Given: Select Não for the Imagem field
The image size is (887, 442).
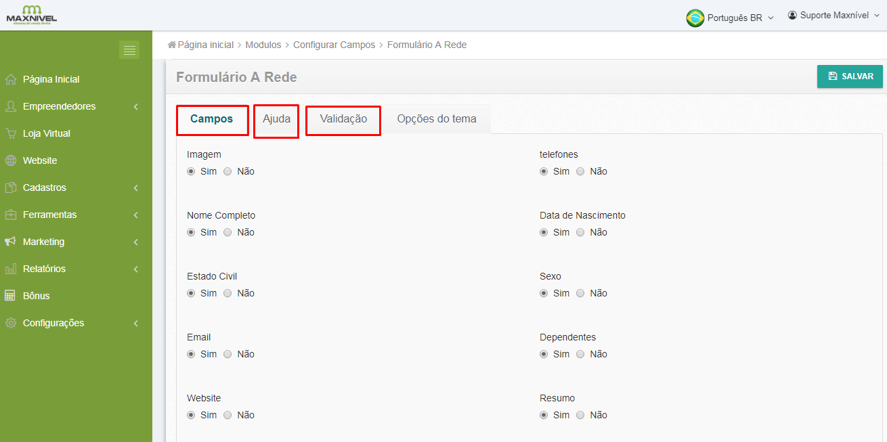Looking at the screenshot, I should (228, 171).
